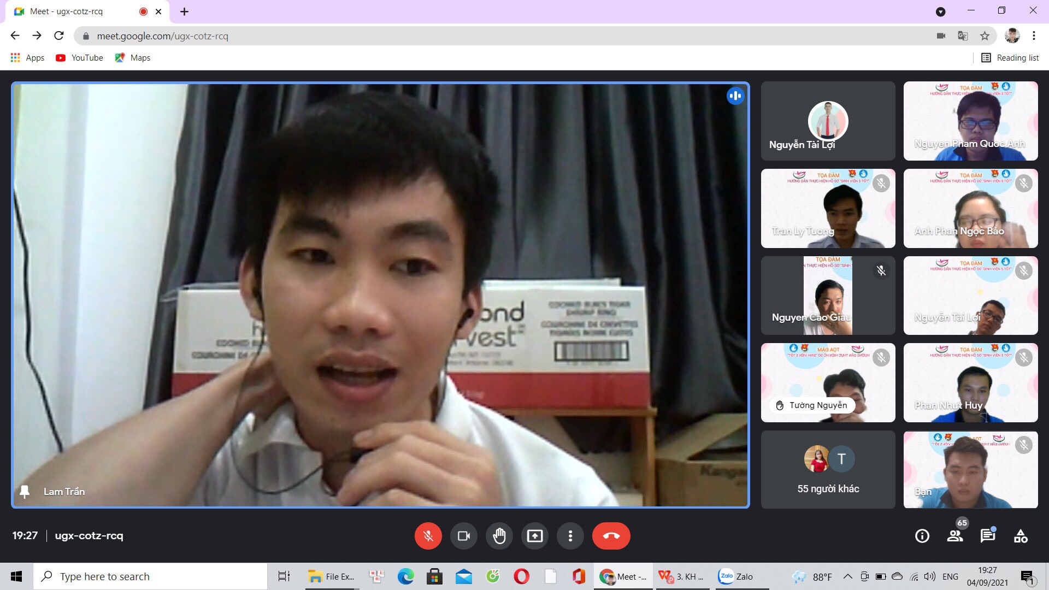Open meeting details info icon
This screenshot has height=590, width=1049.
point(922,536)
